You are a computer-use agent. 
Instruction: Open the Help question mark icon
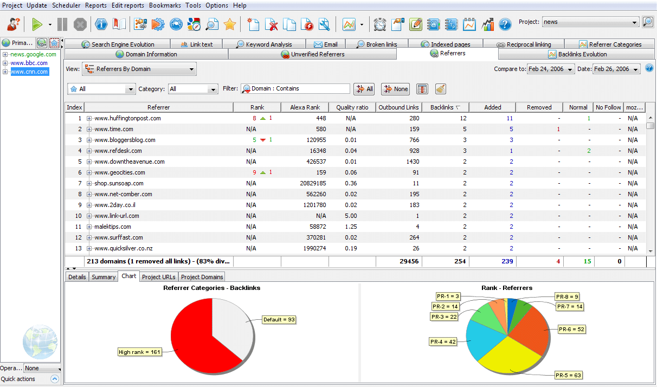tap(505, 24)
